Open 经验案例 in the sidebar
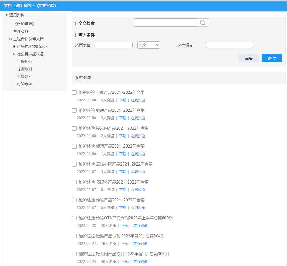Image resolution: width=287 pixels, height=266 pixels. (x=25, y=84)
